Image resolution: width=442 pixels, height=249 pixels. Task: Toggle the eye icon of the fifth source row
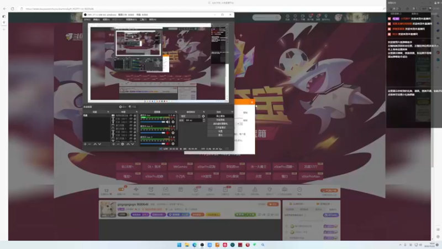coord(131,128)
